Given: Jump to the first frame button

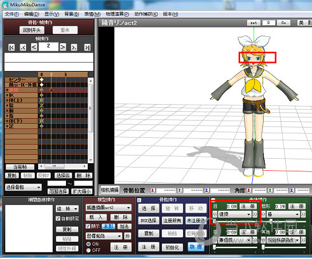Looking at the screenshot, I should coord(11,48).
